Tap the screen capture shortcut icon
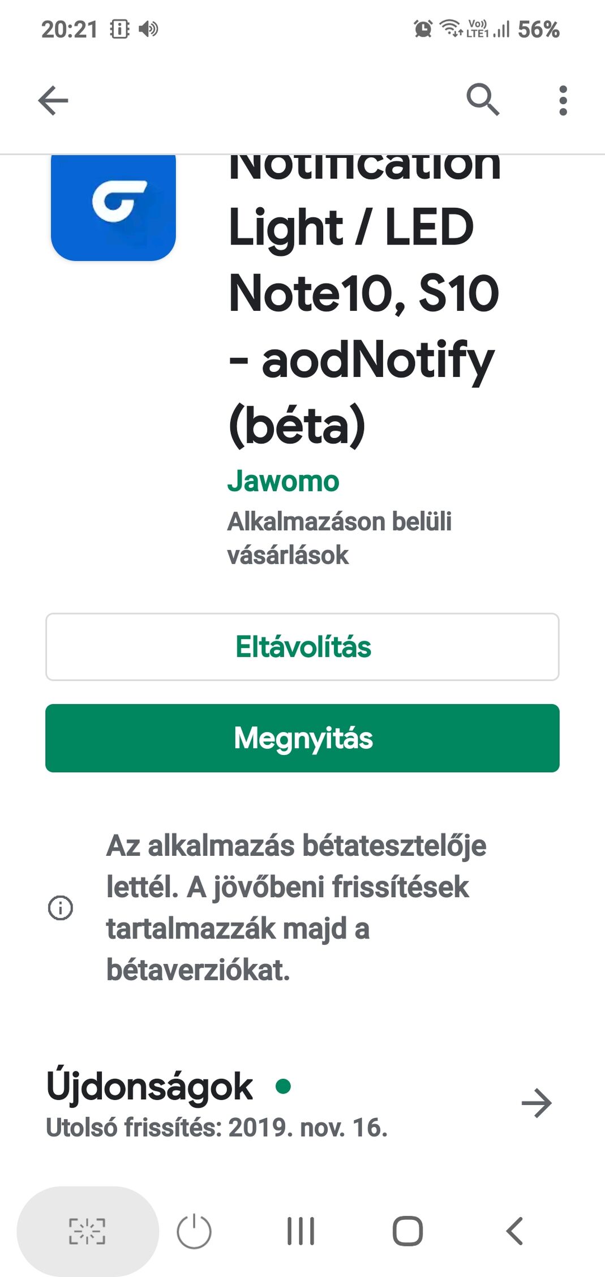Viewport: 605px width, 1277px height. (x=87, y=1231)
